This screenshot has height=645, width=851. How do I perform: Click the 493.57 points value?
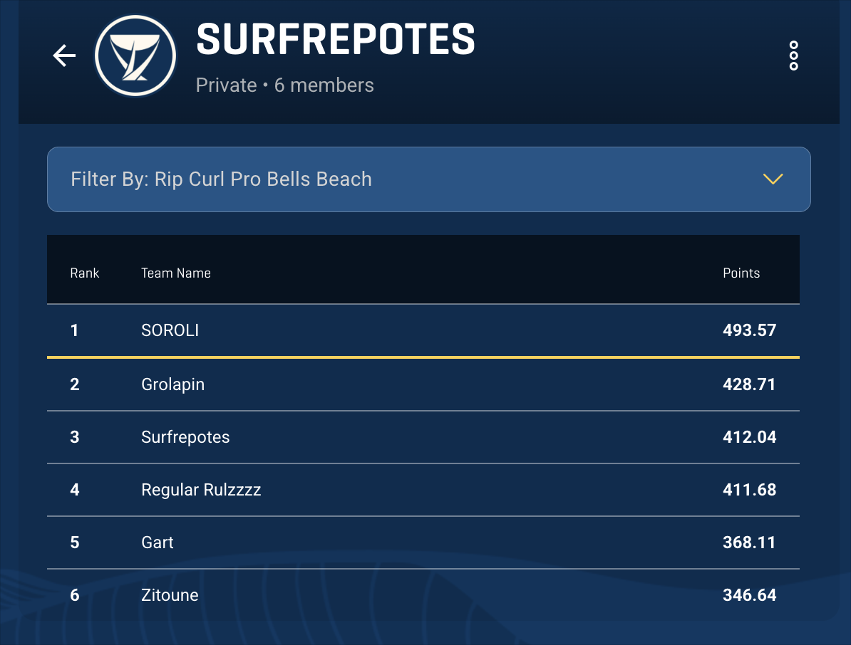(x=749, y=330)
